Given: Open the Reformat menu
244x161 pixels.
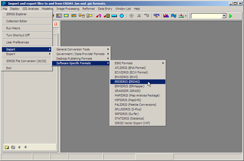Looking at the screenshot, I should [x=89, y=9].
